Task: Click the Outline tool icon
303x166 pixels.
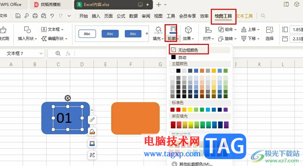Action: pyautogui.click(x=173, y=30)
